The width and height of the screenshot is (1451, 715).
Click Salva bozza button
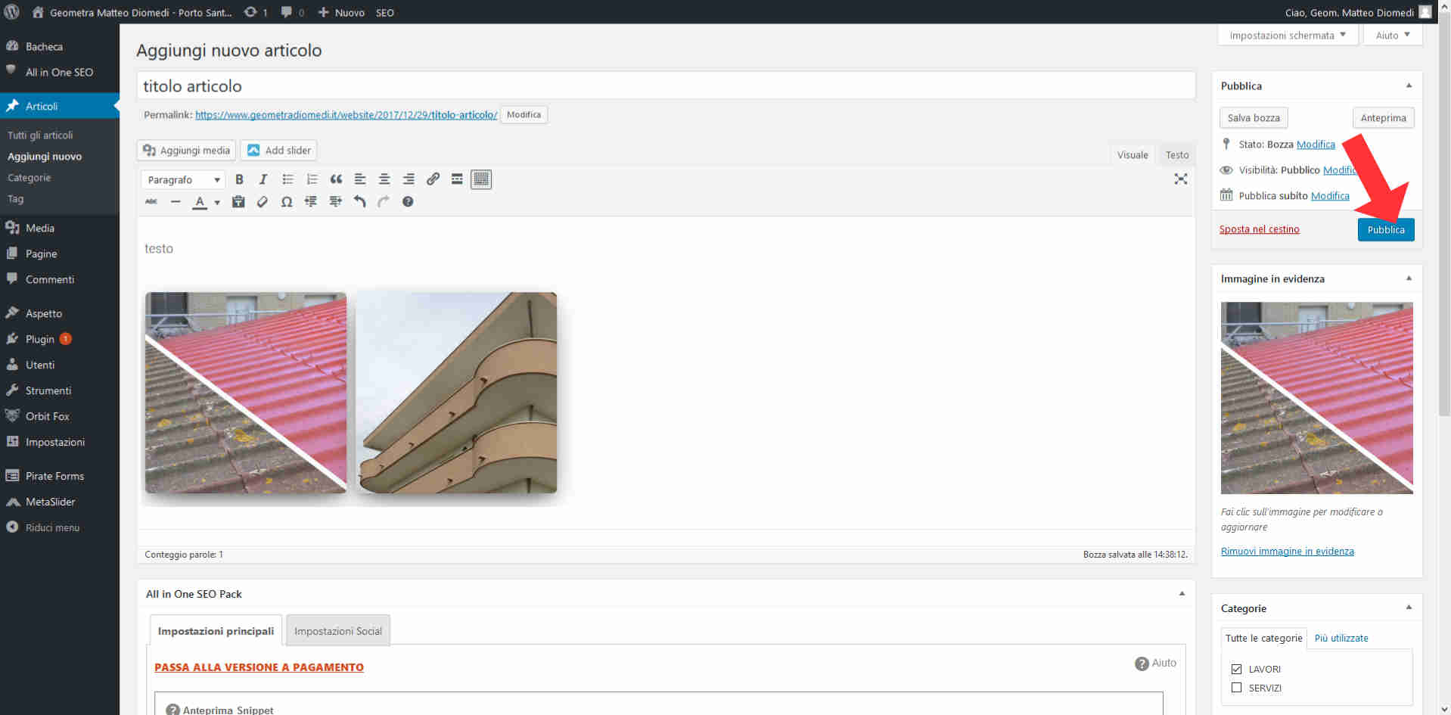tap(1254, 118)
